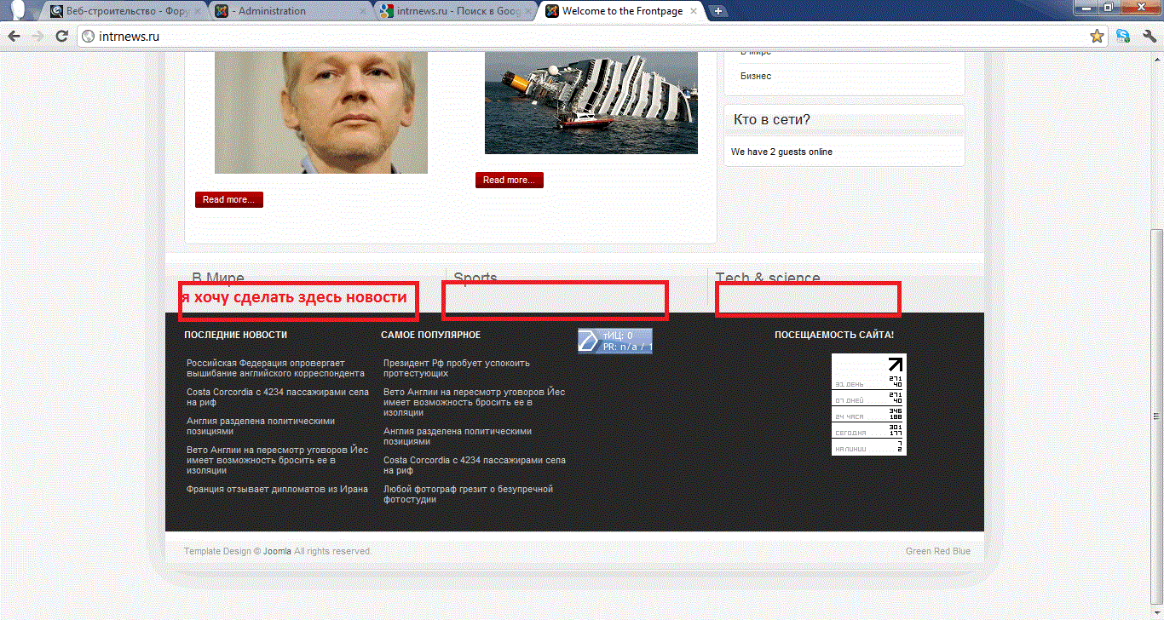Viewport: 1164px width, 620px height.
Task: Open a new tab with plus button
Action: tap(718, 11)
